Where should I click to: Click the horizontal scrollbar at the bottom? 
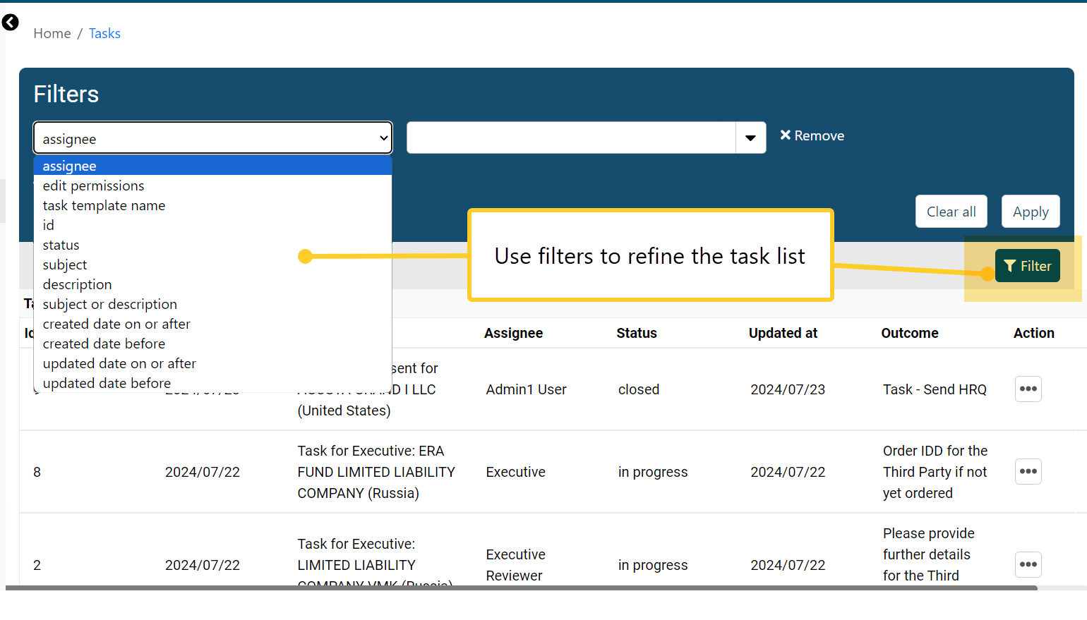pyautogui.click(x=494, y=587)
